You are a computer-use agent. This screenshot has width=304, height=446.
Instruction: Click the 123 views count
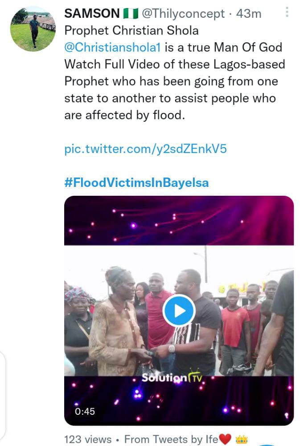click(x=87, y=439)
